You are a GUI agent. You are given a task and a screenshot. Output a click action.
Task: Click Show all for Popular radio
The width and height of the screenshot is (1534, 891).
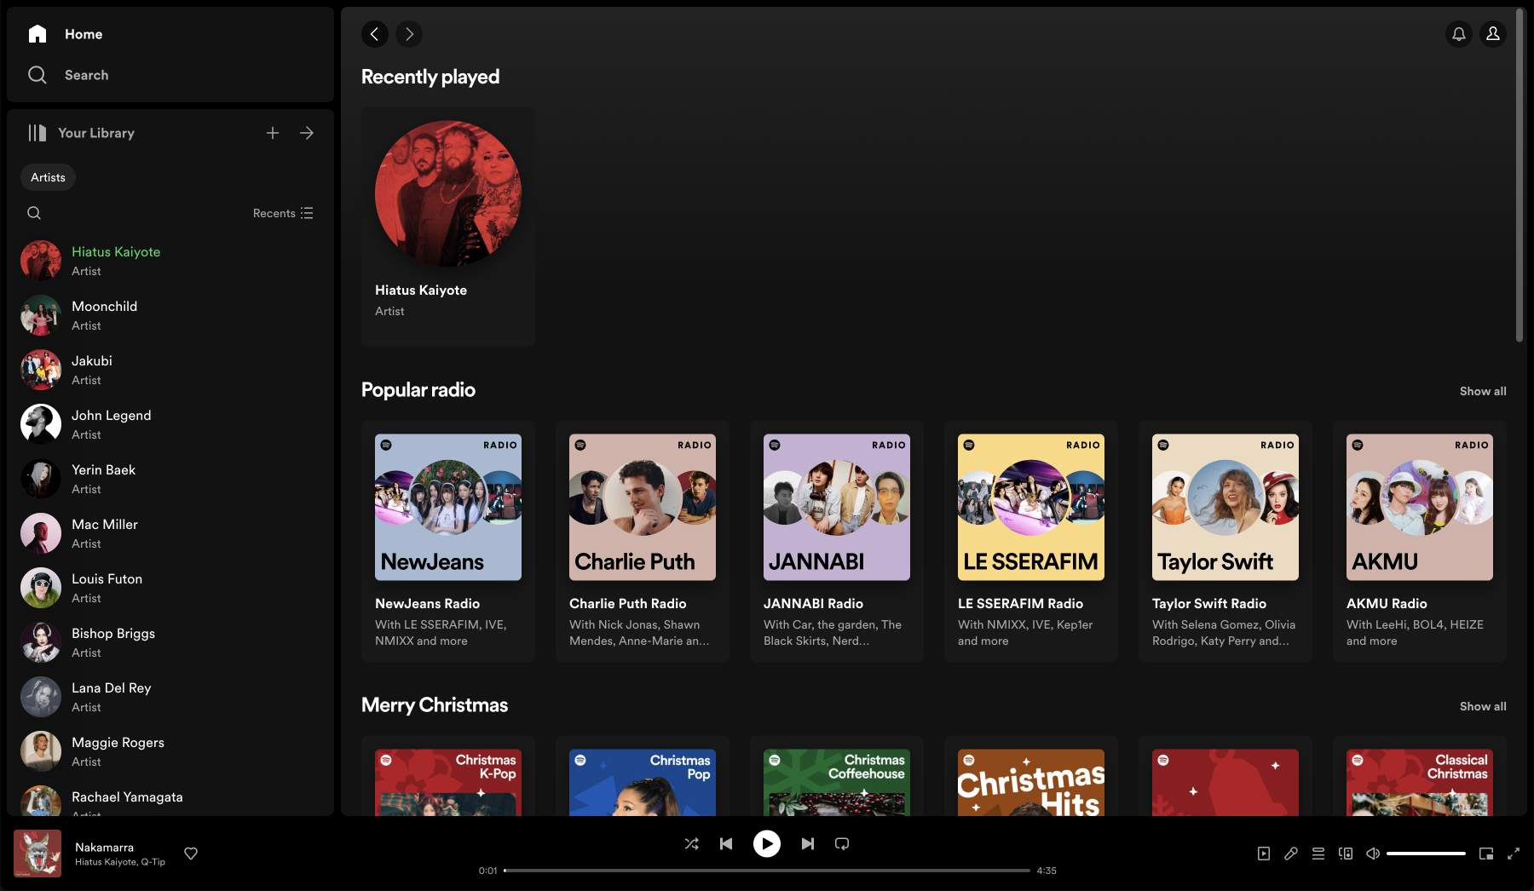(x=1482, y=391)
